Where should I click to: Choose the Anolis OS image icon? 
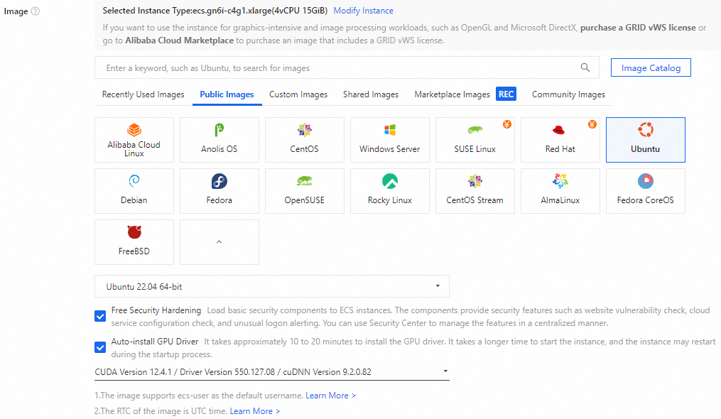(219, 131)
